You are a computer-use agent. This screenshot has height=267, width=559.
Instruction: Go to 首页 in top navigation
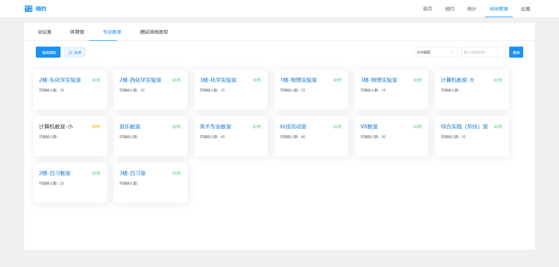coord(427,9)
